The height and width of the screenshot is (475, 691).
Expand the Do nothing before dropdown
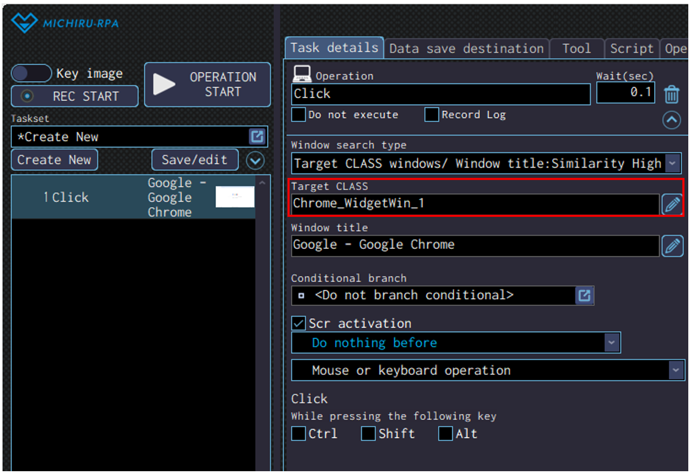pos(611,343)
